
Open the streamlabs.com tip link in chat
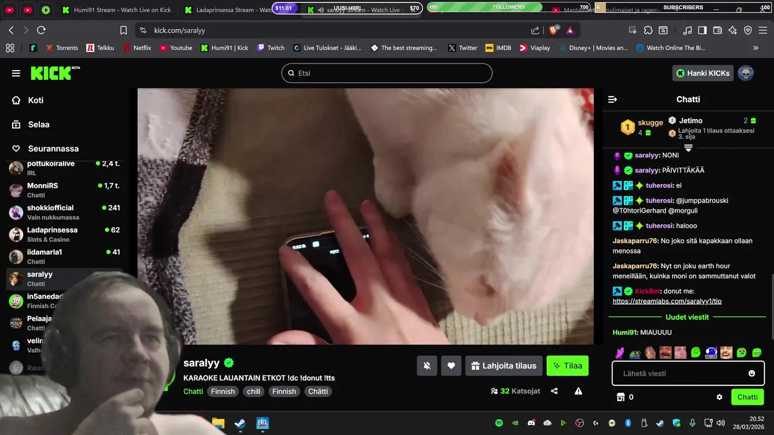[x=667, y=301]
